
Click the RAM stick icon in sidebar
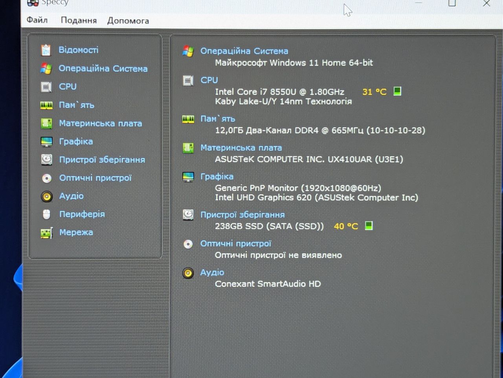point(46,105)
